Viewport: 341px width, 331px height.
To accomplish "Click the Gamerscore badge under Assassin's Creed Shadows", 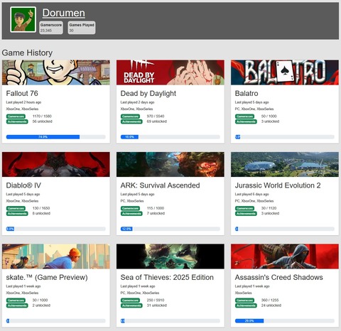I will (244, 300).
